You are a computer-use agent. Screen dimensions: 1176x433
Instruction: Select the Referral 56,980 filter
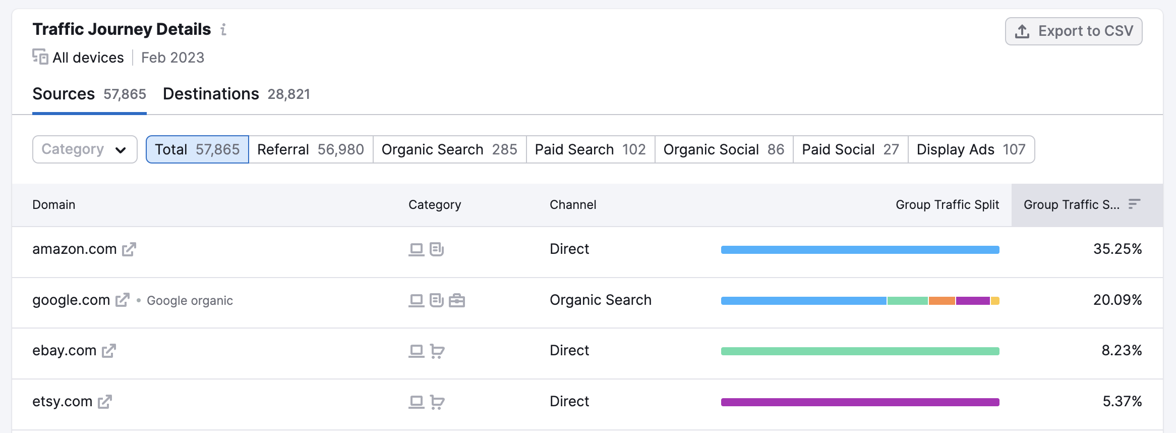click(311, 149)
